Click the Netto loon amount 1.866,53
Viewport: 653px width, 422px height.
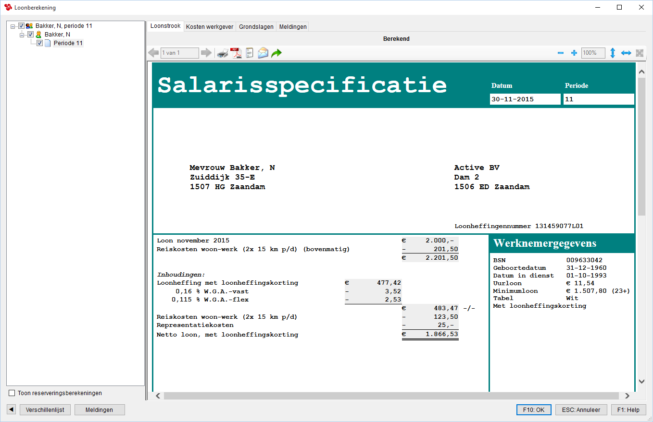point(441,335)
